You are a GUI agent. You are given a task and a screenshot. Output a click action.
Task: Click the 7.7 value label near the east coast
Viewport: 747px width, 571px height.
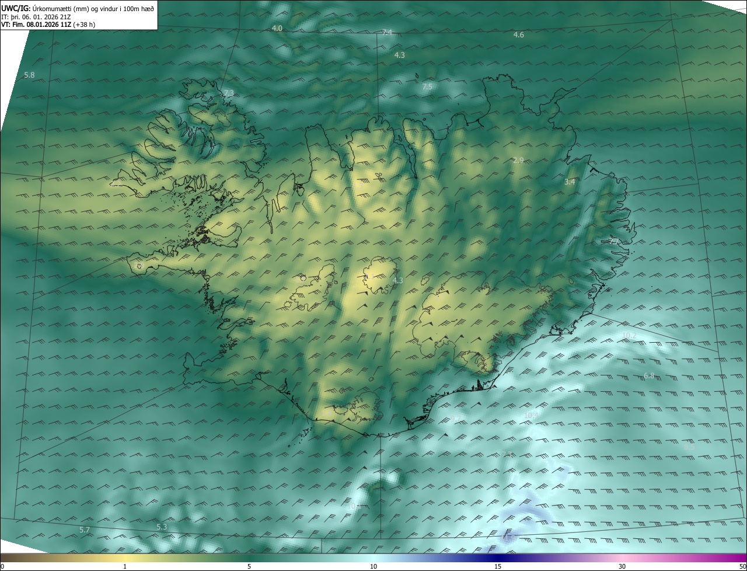point(613,241)
